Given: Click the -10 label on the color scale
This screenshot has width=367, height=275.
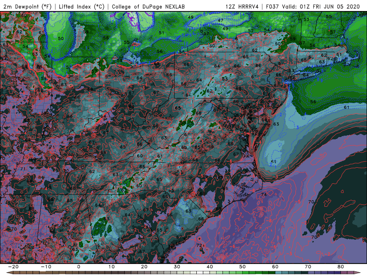Looking at the screenshot, I should pyautogui.click(x=46, y=267).
